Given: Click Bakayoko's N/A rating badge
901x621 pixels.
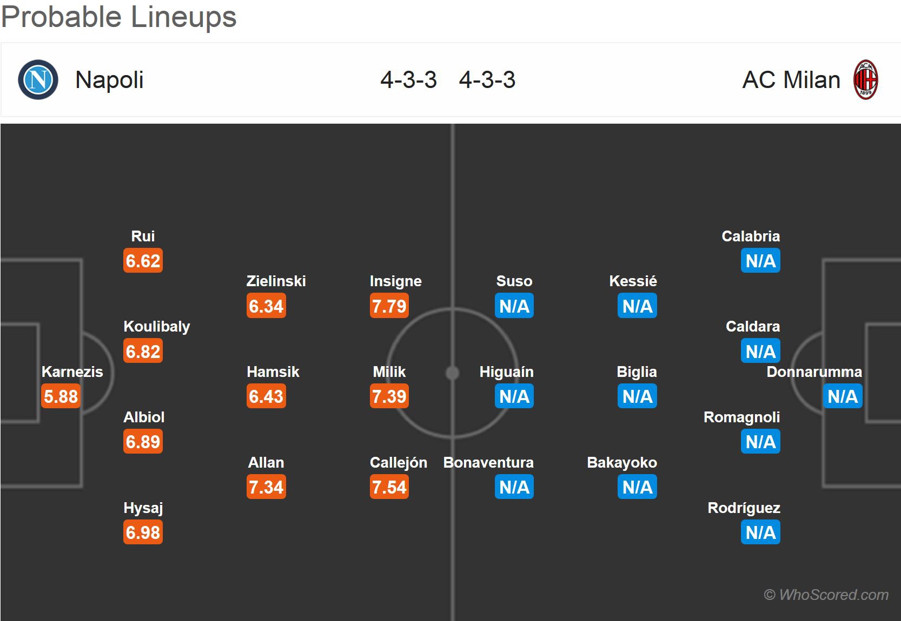Looking at the screenshot, I should point(637,487).
